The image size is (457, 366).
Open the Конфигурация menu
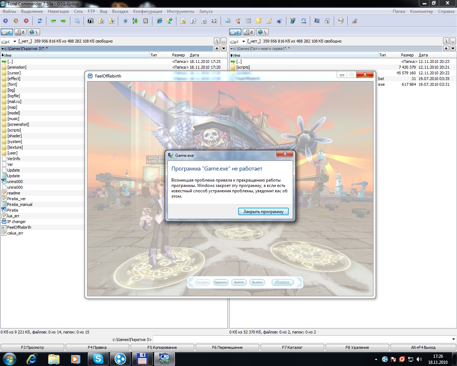coord(147,11)
